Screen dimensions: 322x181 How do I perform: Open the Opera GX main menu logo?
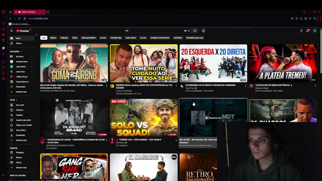click(3, 12)
